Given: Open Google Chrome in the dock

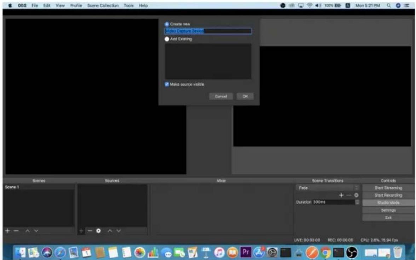Looking at the screenshot, I should [325, 252].
